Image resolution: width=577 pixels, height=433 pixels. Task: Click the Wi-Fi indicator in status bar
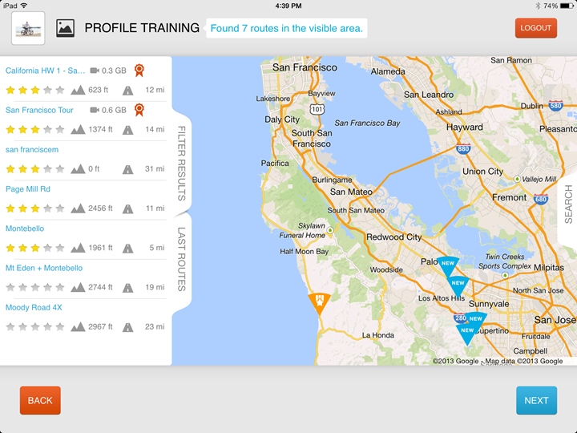click(24, 6)
